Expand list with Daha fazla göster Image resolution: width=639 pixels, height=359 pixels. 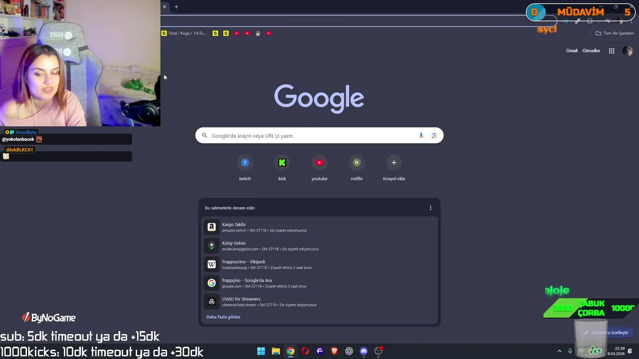click(x=223, y=317)
